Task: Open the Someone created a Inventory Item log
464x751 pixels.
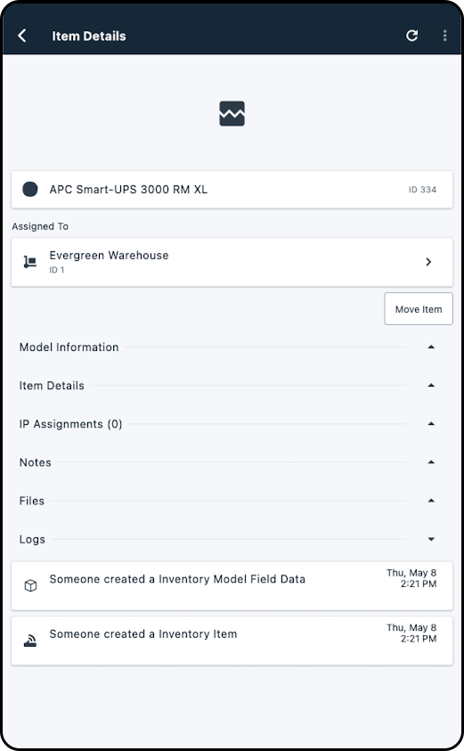Action: 232,641
